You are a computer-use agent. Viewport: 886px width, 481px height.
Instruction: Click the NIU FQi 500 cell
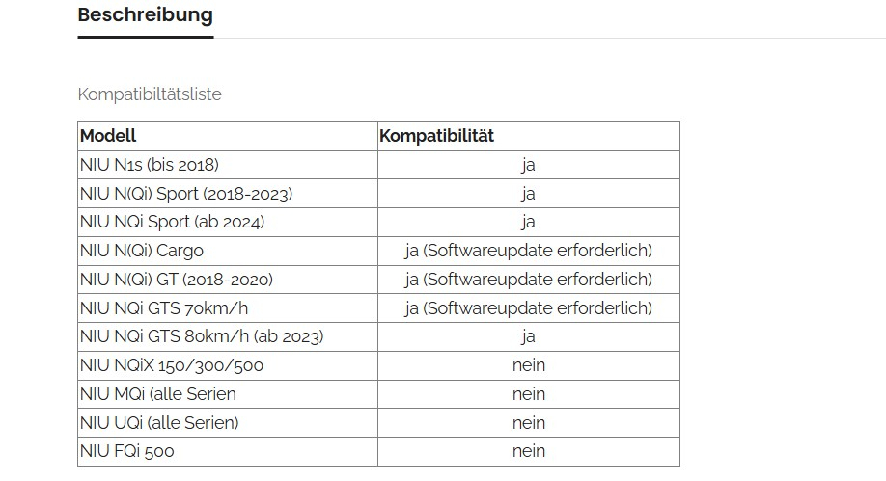127,451
